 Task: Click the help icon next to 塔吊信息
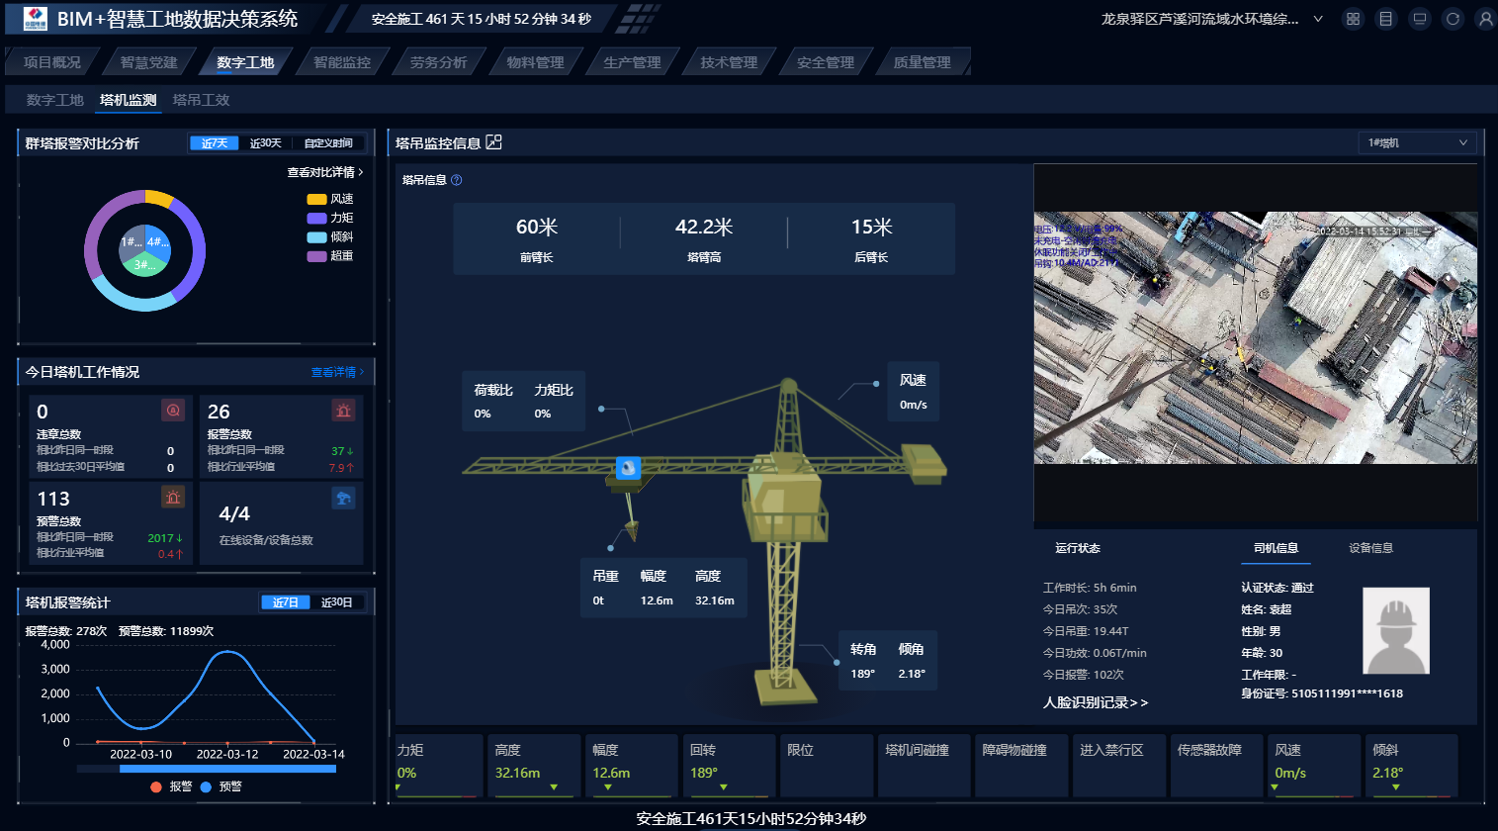456,180
